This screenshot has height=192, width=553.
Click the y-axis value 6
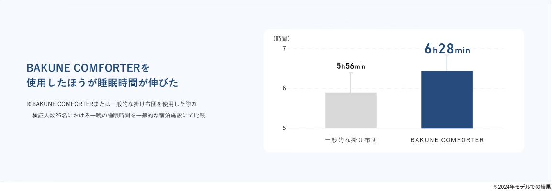point(284,88)
